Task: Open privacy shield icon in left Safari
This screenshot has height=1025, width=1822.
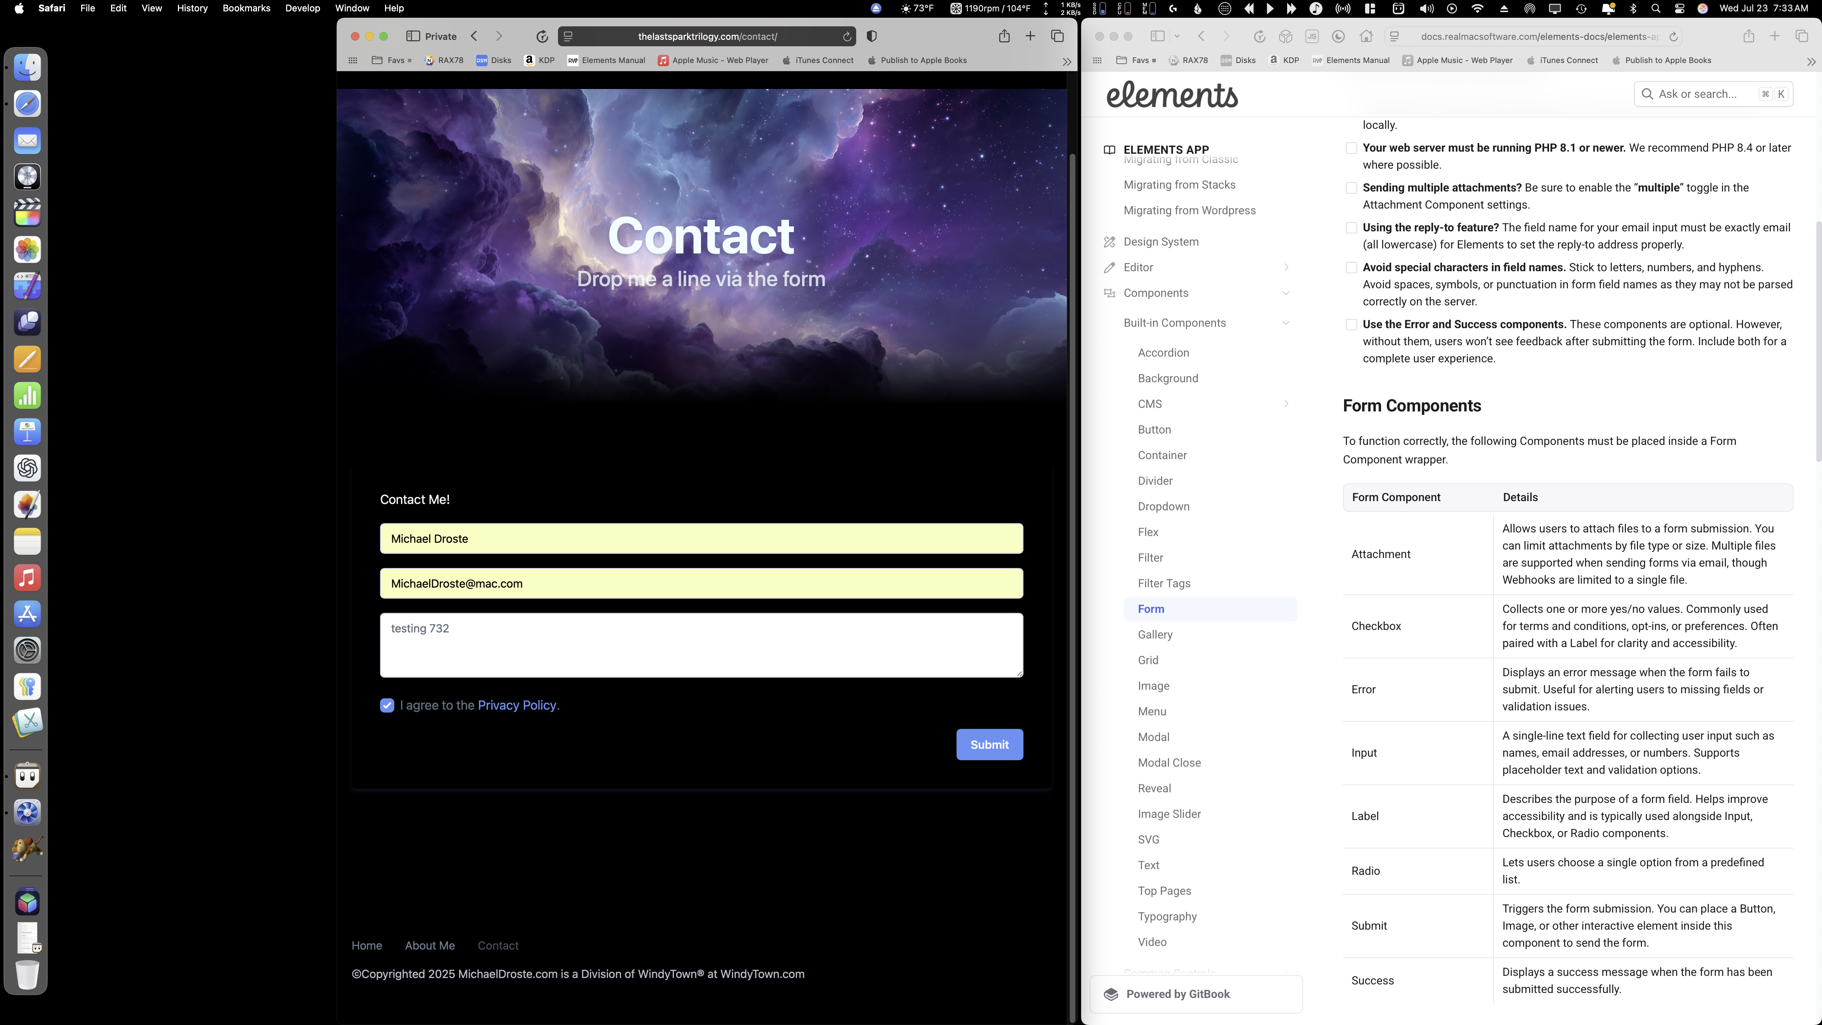Action: coord(871,36)
